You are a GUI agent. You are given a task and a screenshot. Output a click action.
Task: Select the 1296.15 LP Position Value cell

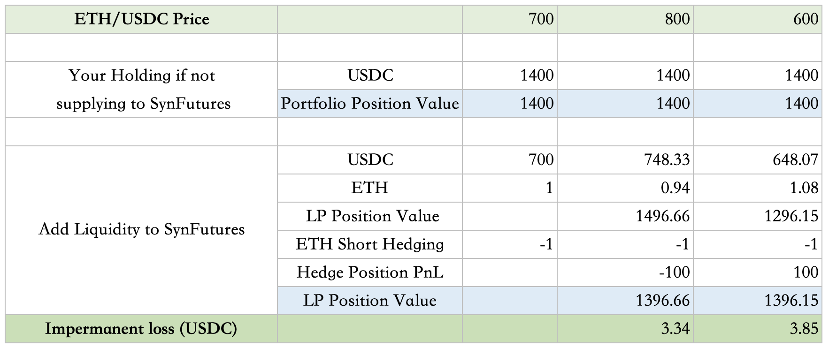[758, 216]
